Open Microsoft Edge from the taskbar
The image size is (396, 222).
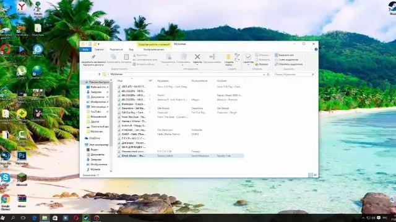pyautogui.click(x=35, y=218)
